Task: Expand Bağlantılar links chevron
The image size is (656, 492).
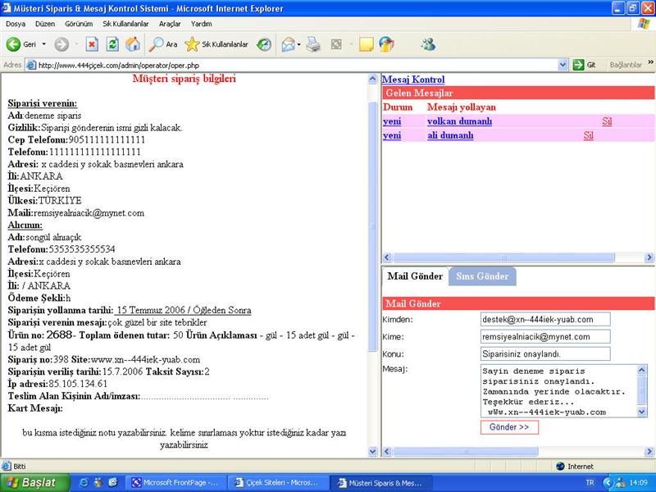Action: click(650, 62)
